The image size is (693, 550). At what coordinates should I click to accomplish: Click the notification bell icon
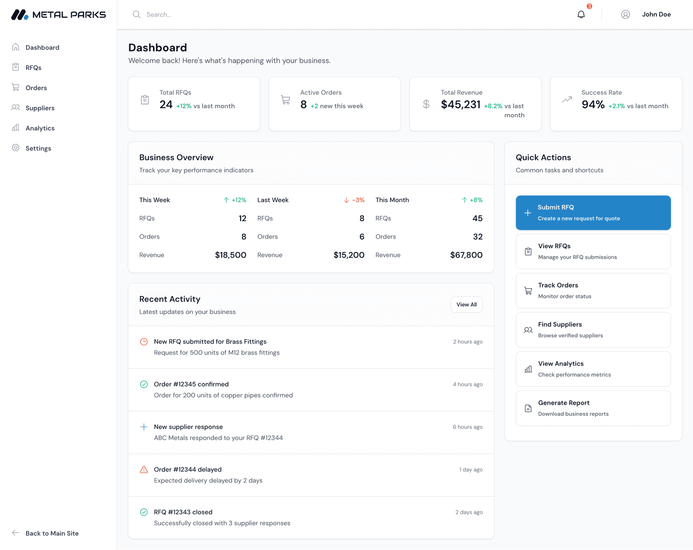point(581,14)
